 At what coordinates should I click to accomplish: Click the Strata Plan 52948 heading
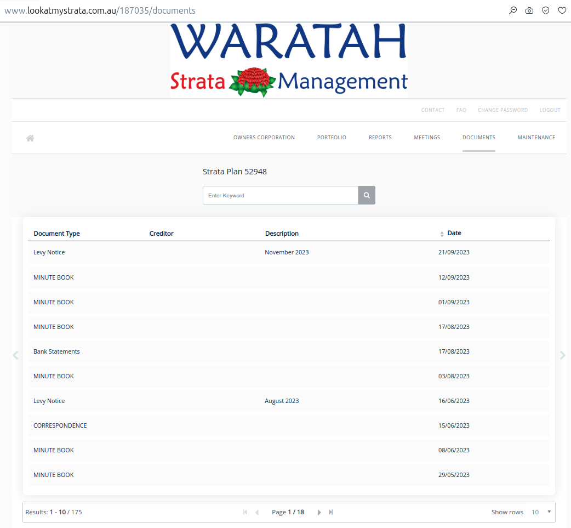coord(235,172)
